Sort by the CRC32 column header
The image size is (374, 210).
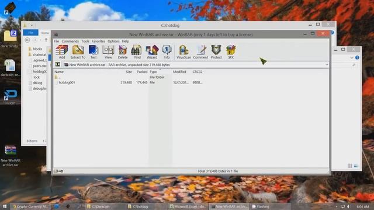coord(198,72)
